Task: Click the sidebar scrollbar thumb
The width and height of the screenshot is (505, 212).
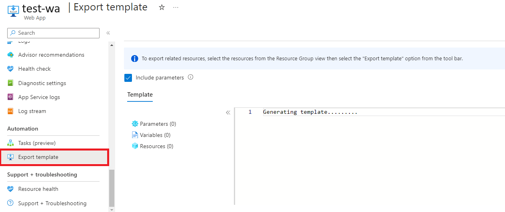Action: click(112, 188)
